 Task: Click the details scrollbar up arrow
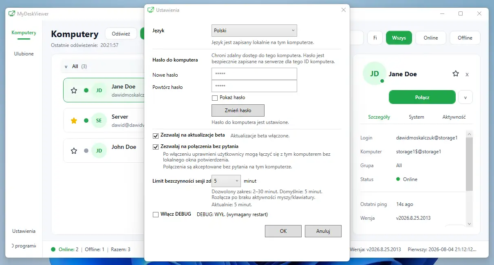click(x=469, y=134)
